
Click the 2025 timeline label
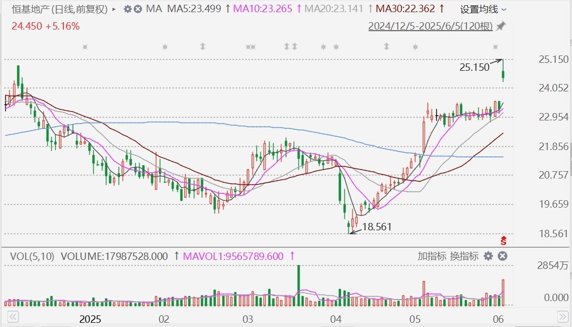[x=90, y=319]
